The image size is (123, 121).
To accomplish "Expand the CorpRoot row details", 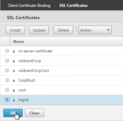I will [14, 81].
